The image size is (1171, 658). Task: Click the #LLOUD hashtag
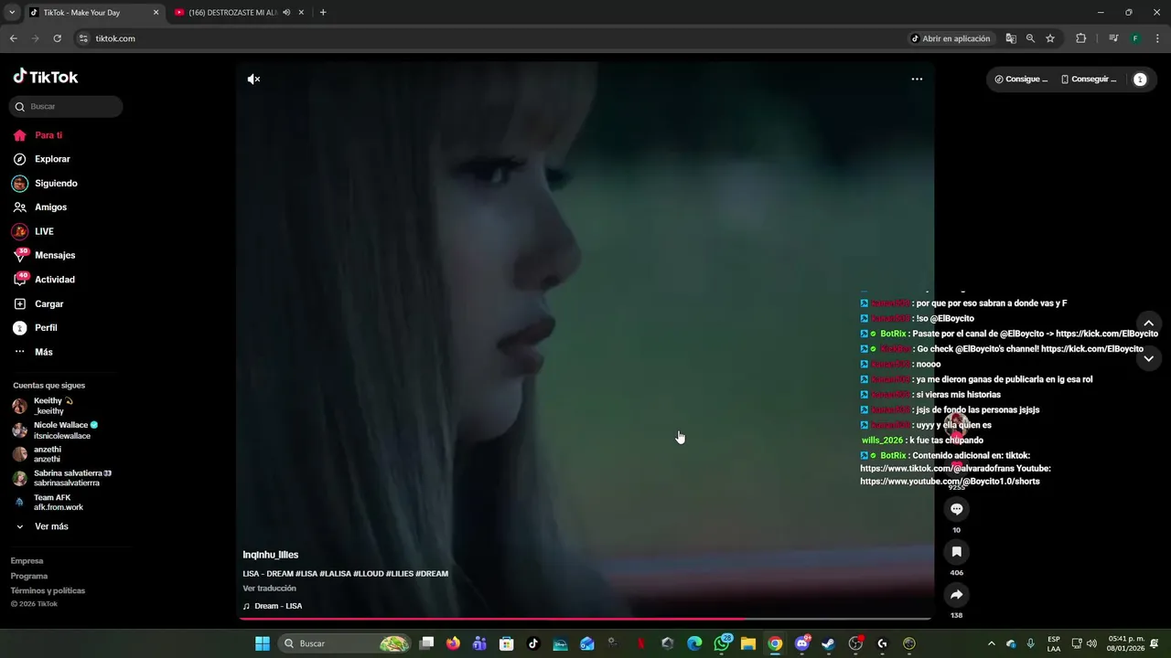[369, 574]
